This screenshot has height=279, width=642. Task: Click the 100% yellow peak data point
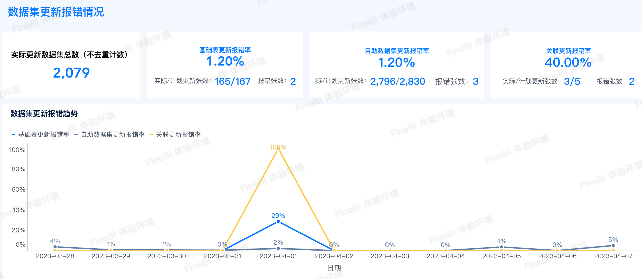click(x=278, y=149)
